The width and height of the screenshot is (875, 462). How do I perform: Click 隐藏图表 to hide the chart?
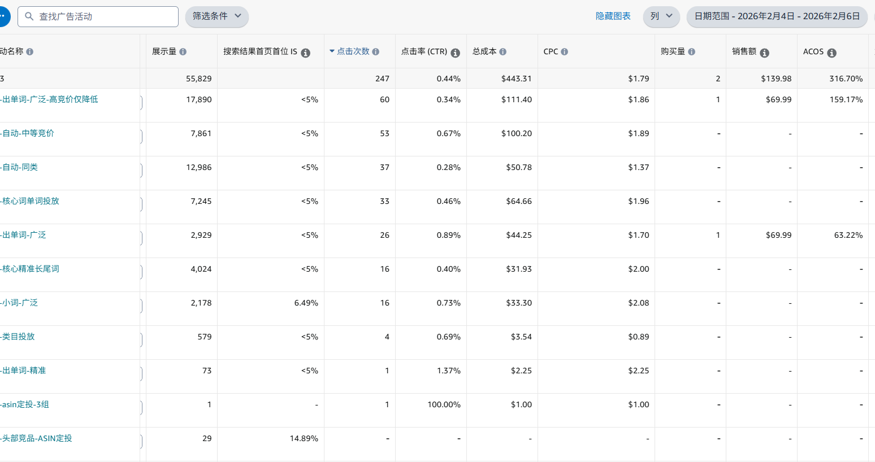pos(613,16)
